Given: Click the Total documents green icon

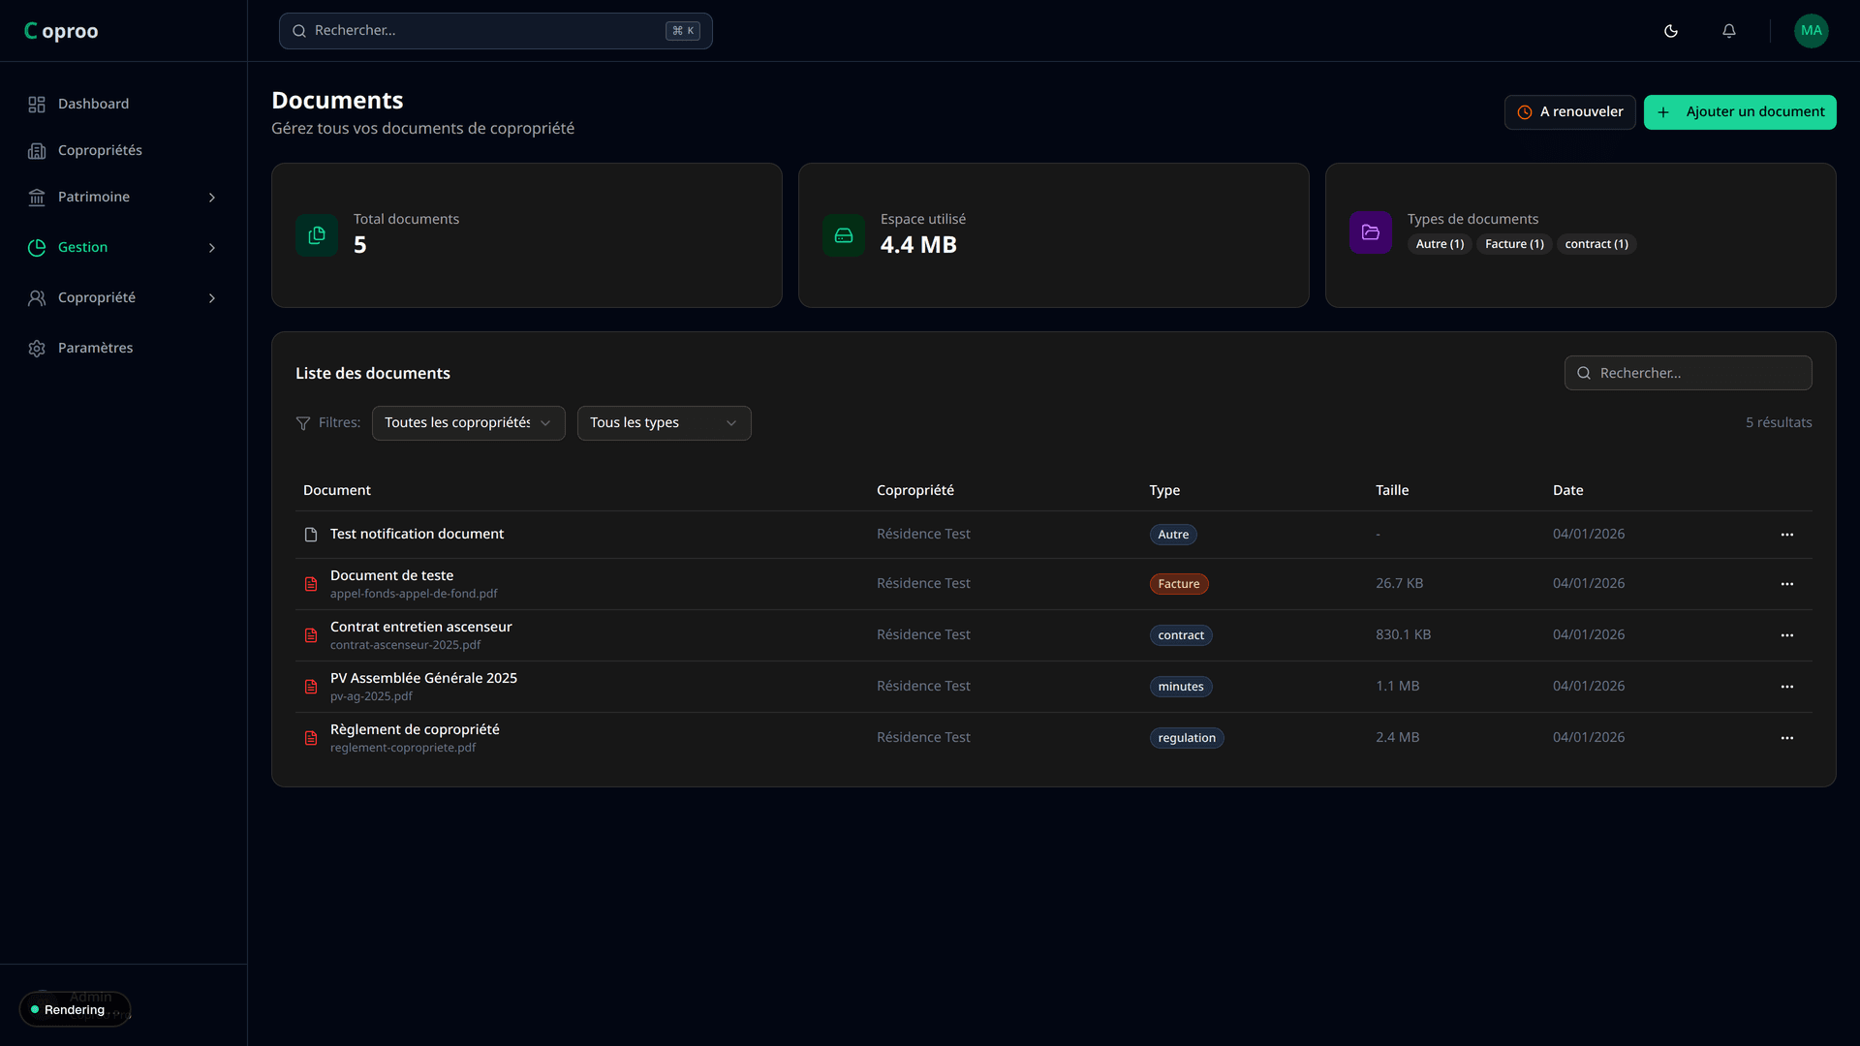Looking at the screenshot, I should (317, 235).
